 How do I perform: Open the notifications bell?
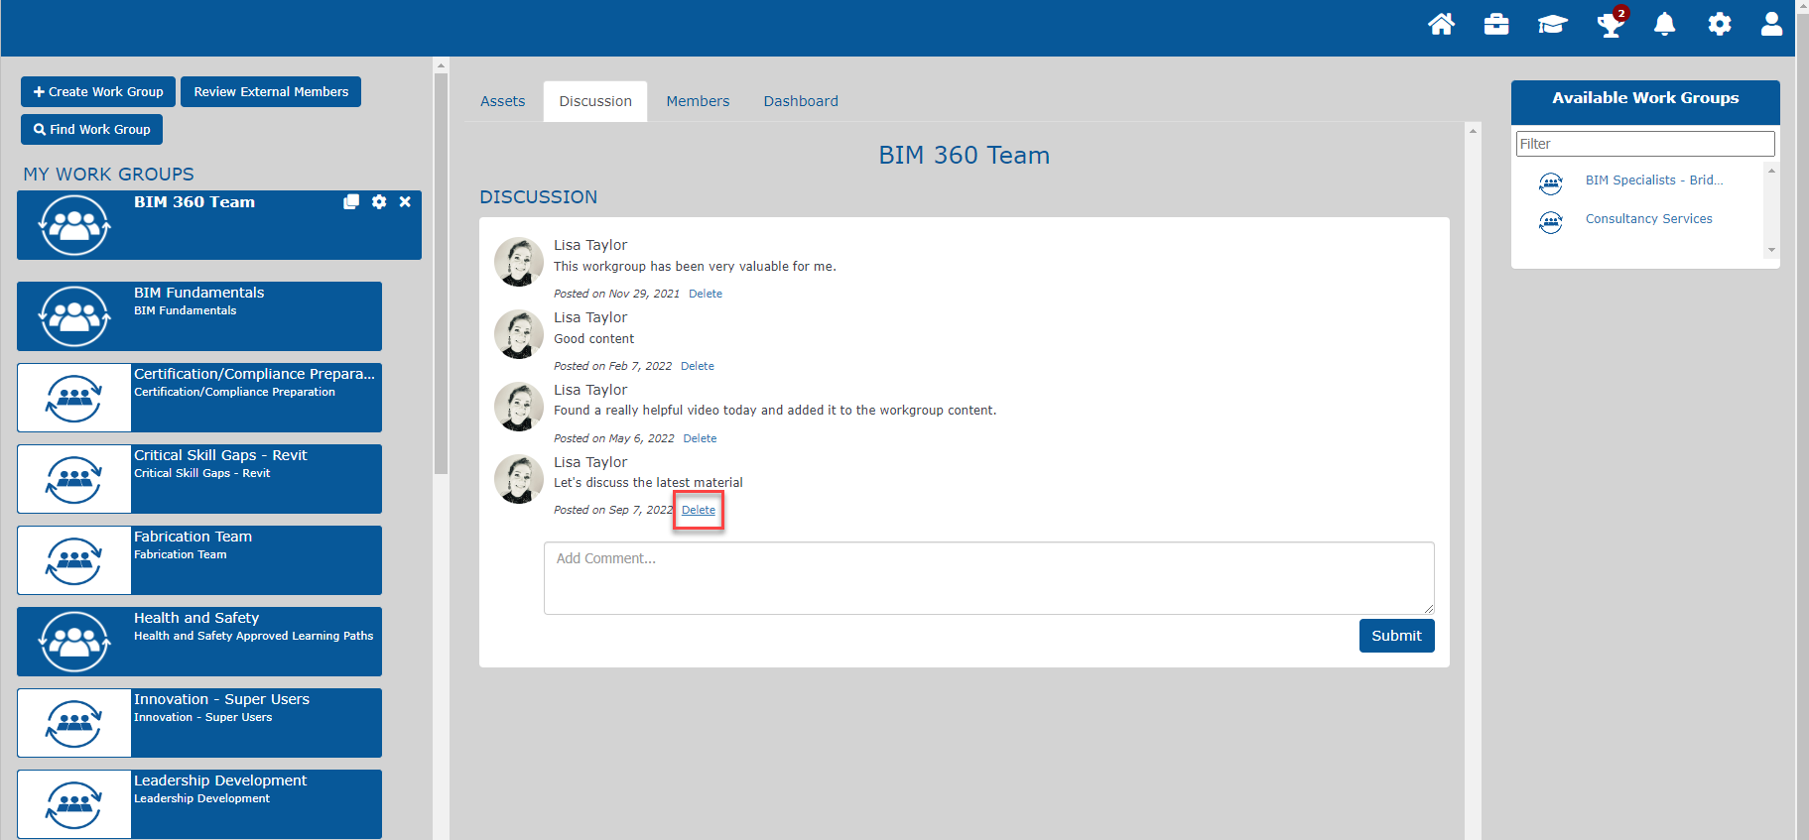coord(1664,24)
